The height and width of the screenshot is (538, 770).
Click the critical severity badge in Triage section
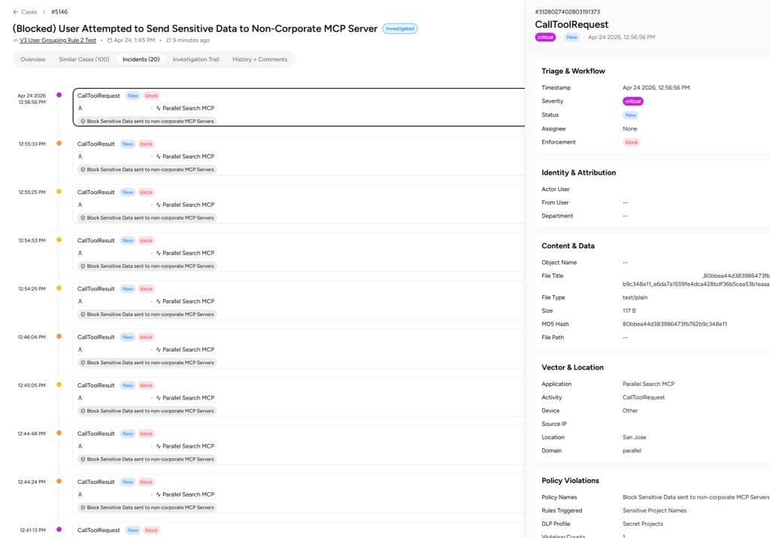632,102
